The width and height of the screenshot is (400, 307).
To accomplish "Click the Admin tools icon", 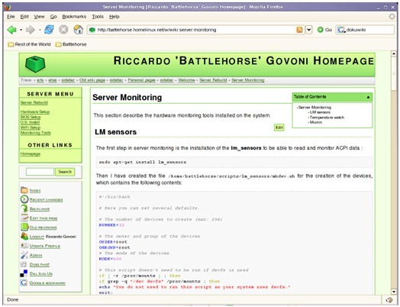I will coord(24,255).
